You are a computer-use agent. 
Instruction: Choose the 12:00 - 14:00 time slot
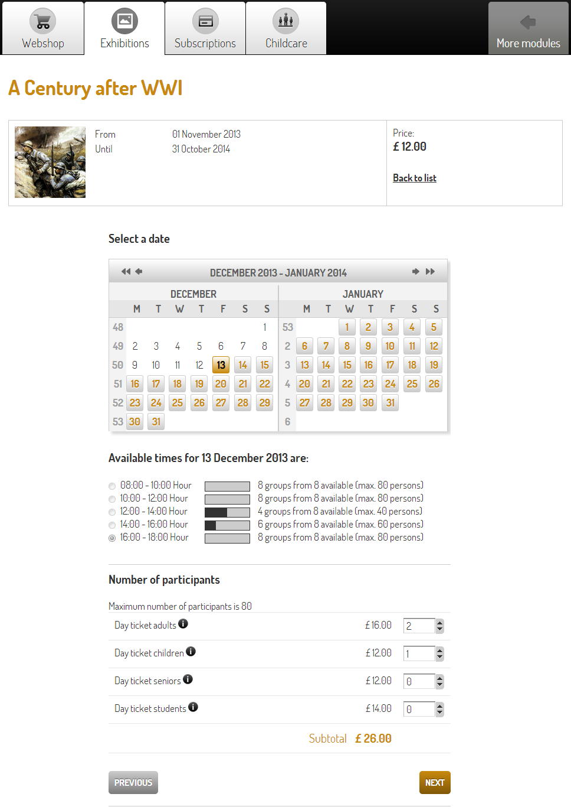112,512
